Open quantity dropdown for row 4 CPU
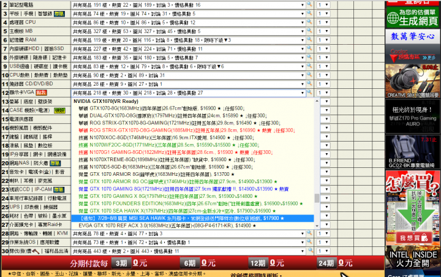 point(323,23)
